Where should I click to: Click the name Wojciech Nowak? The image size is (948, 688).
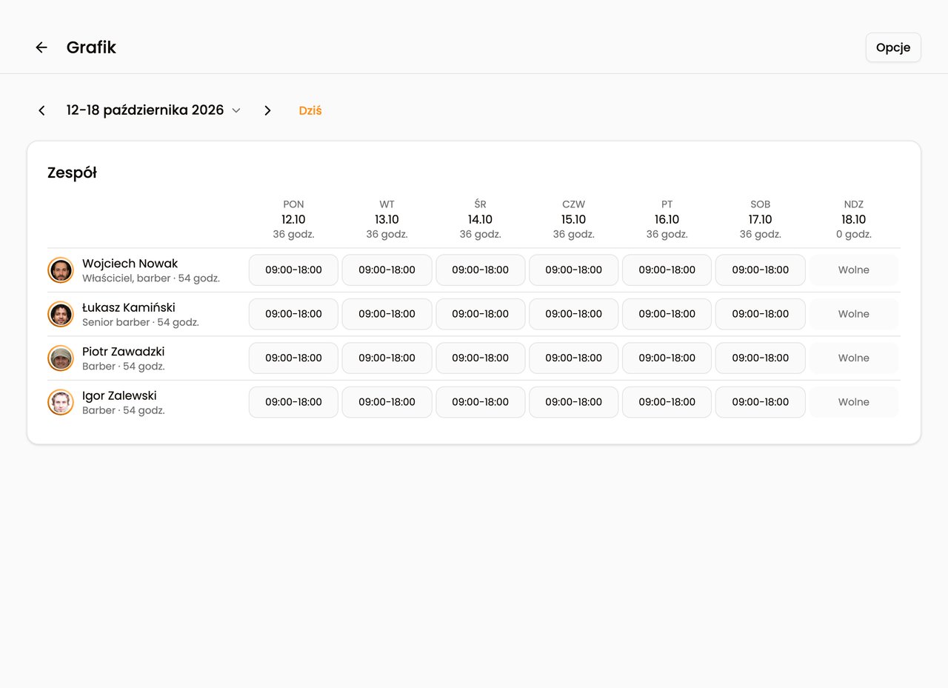tap(130, 264)
